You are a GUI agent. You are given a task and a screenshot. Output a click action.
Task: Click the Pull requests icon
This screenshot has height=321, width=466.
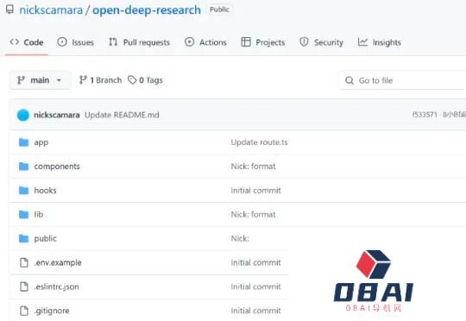(113, 42)
